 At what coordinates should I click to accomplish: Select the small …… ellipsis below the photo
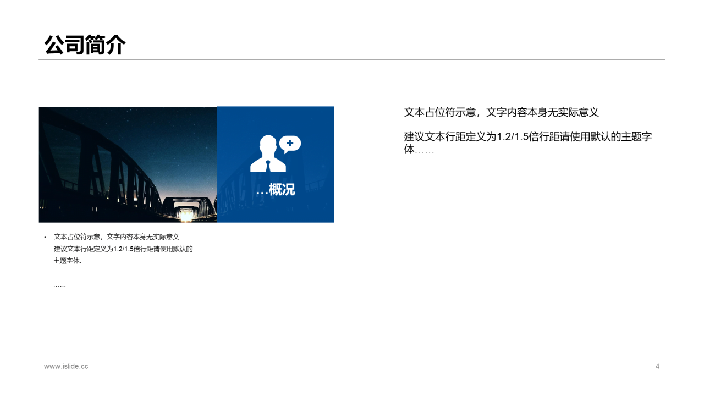coord(59,285)
